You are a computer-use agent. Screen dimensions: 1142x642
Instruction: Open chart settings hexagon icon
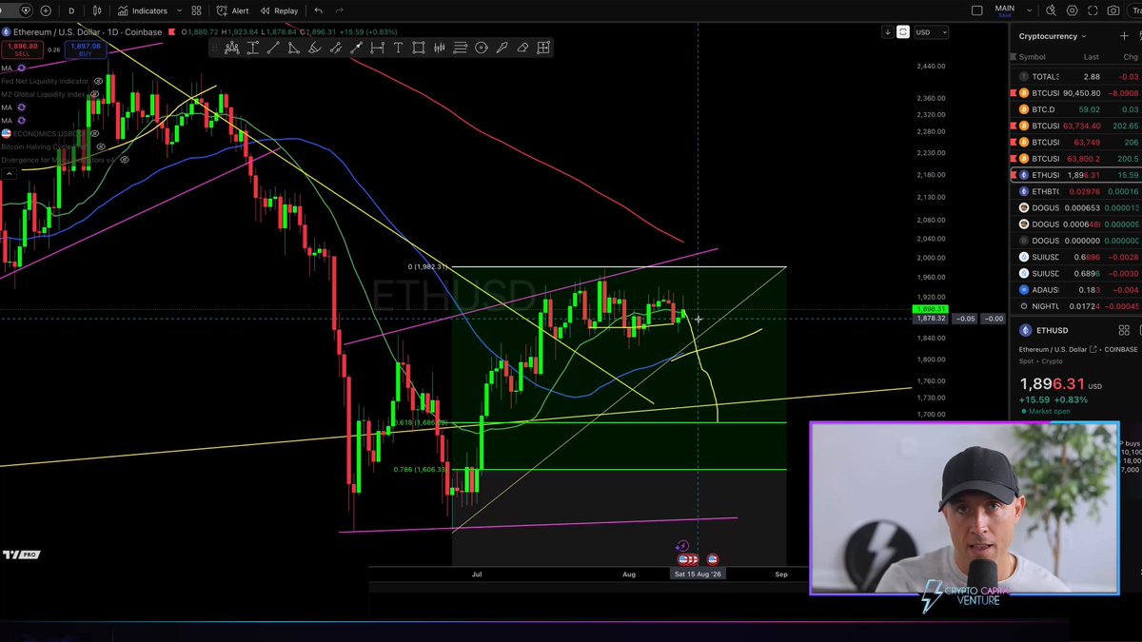tap(1072, 10)
